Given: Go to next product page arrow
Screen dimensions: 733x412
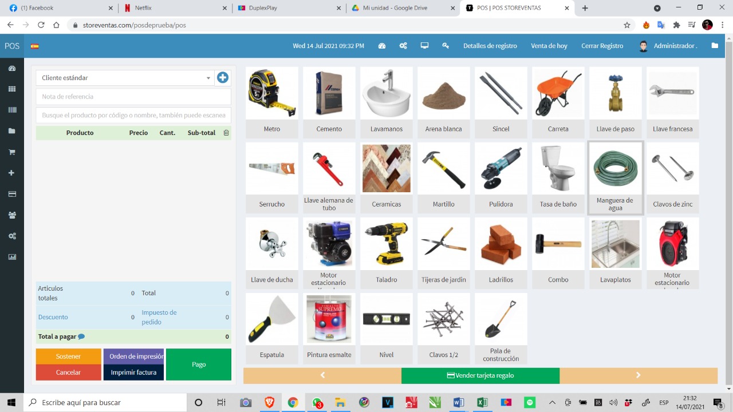Looking at the screenshot, I should pos(638,375).
